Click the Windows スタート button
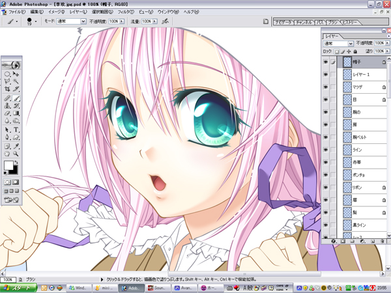 tap(18, 288)
